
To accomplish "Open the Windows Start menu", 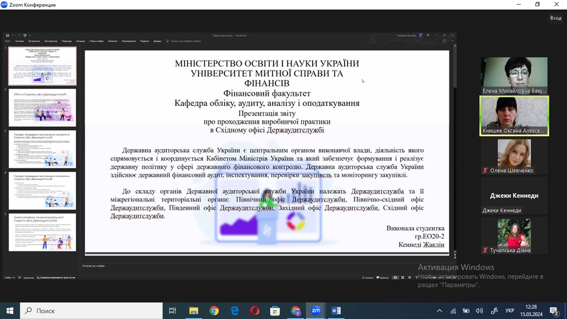I will click(10, 311).
